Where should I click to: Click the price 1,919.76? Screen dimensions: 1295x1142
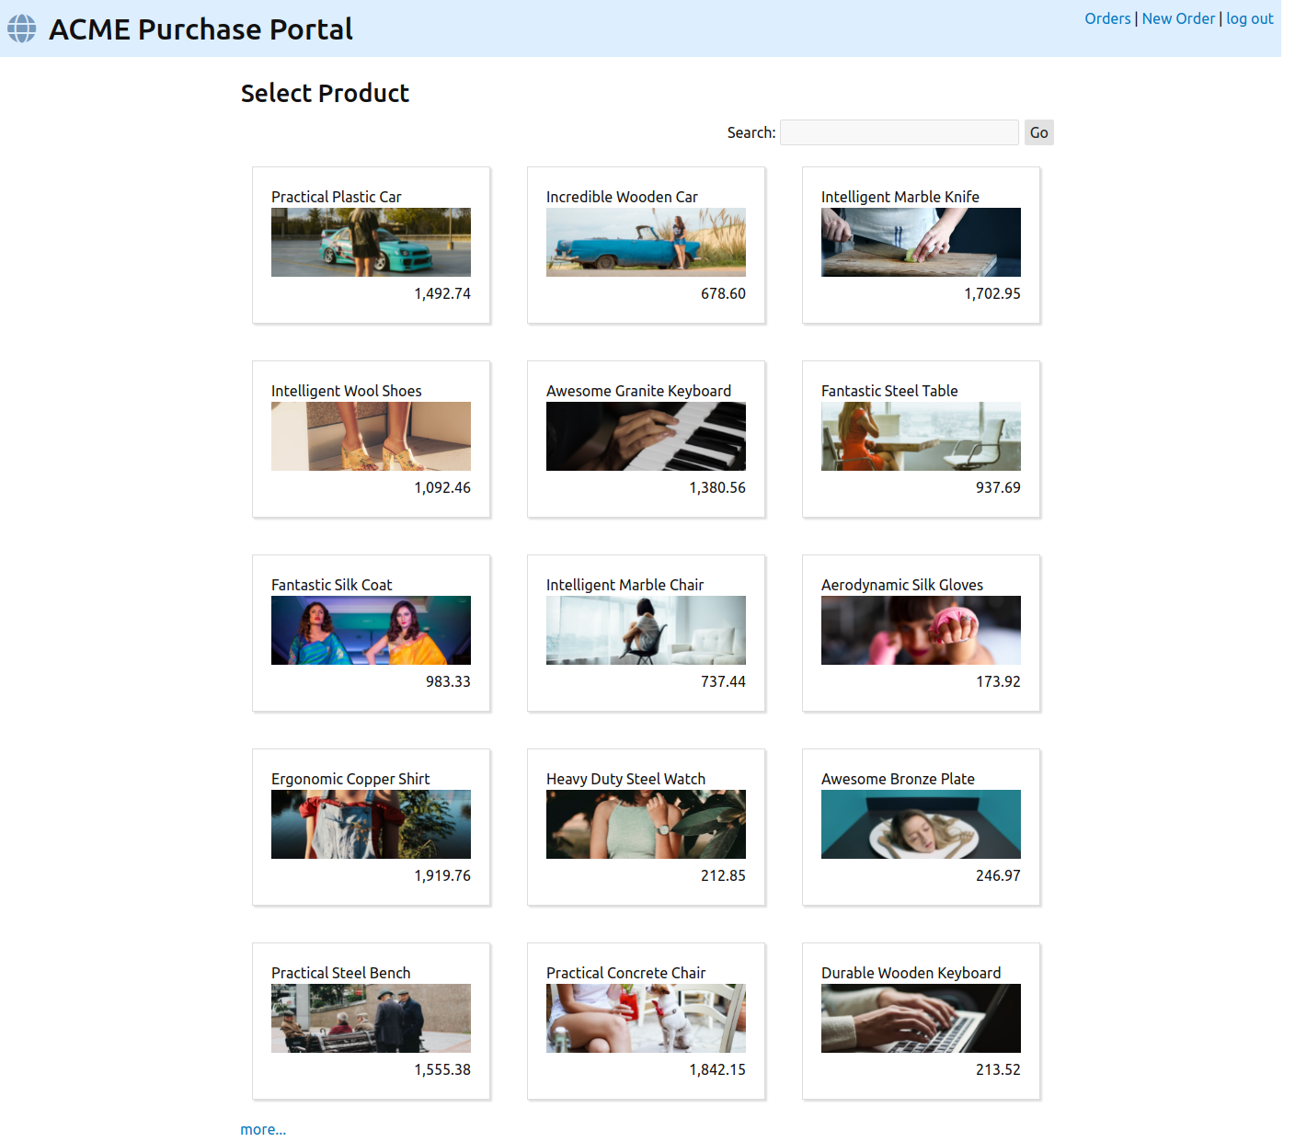[442, 875]
